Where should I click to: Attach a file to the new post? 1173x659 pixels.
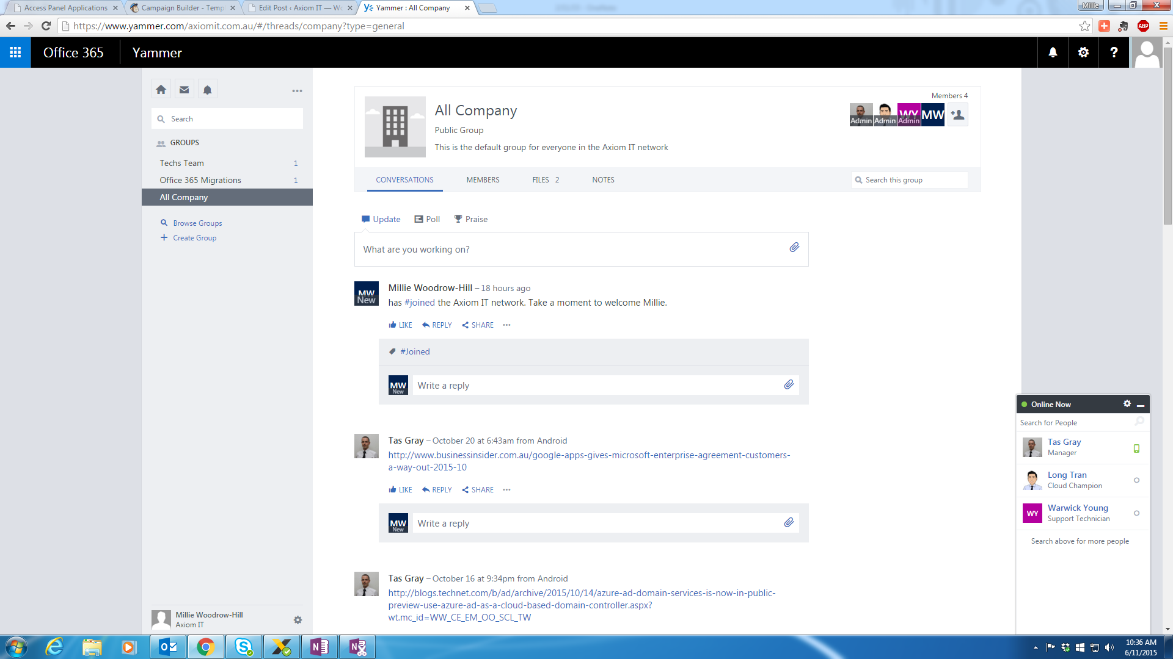[x=794, y=247]
